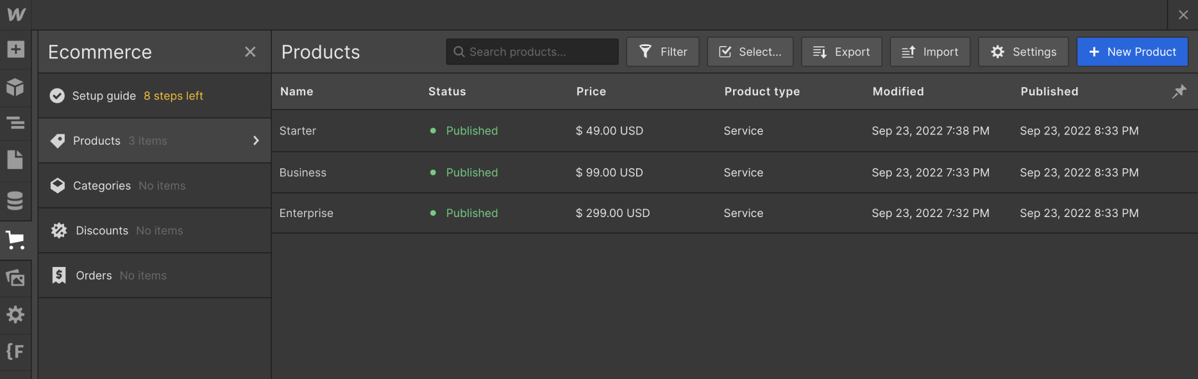Open the Finsweet {F icon panel
The height and width of the screenshot is (379, 1198).
(x=15, y=351)
